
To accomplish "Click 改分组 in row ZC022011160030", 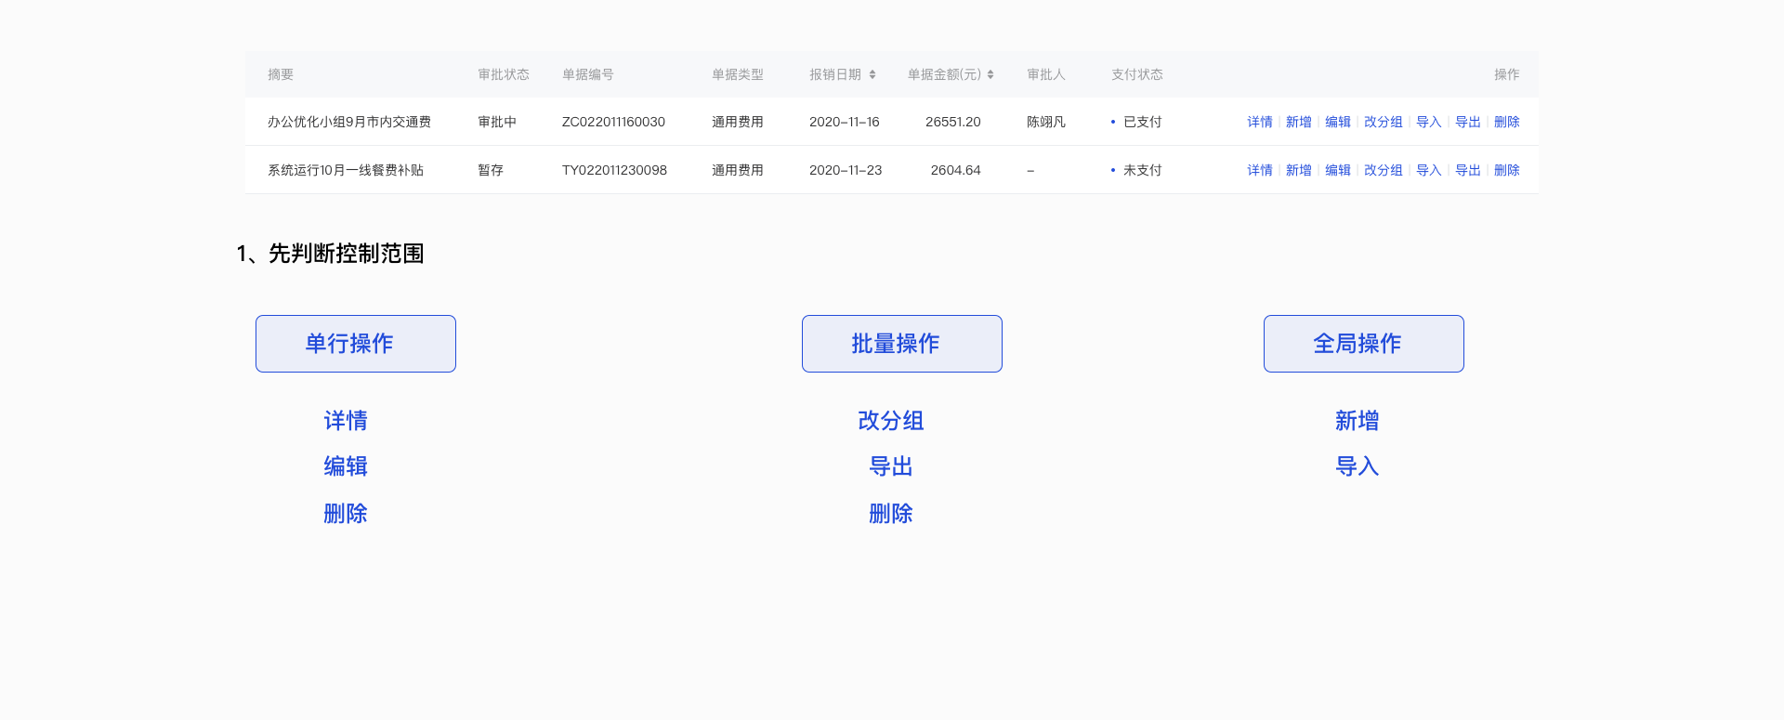I will pyautogui.click(x=1384, y=122).
